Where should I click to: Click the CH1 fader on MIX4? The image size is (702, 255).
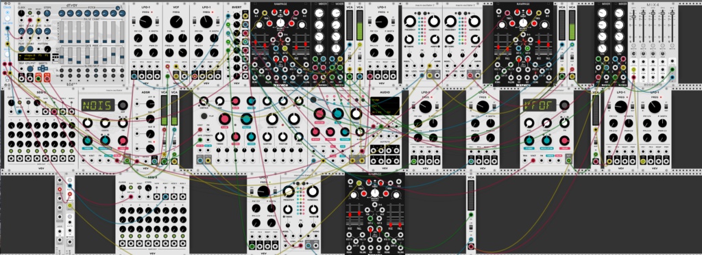pyautogui.click(x=633, y=17)
